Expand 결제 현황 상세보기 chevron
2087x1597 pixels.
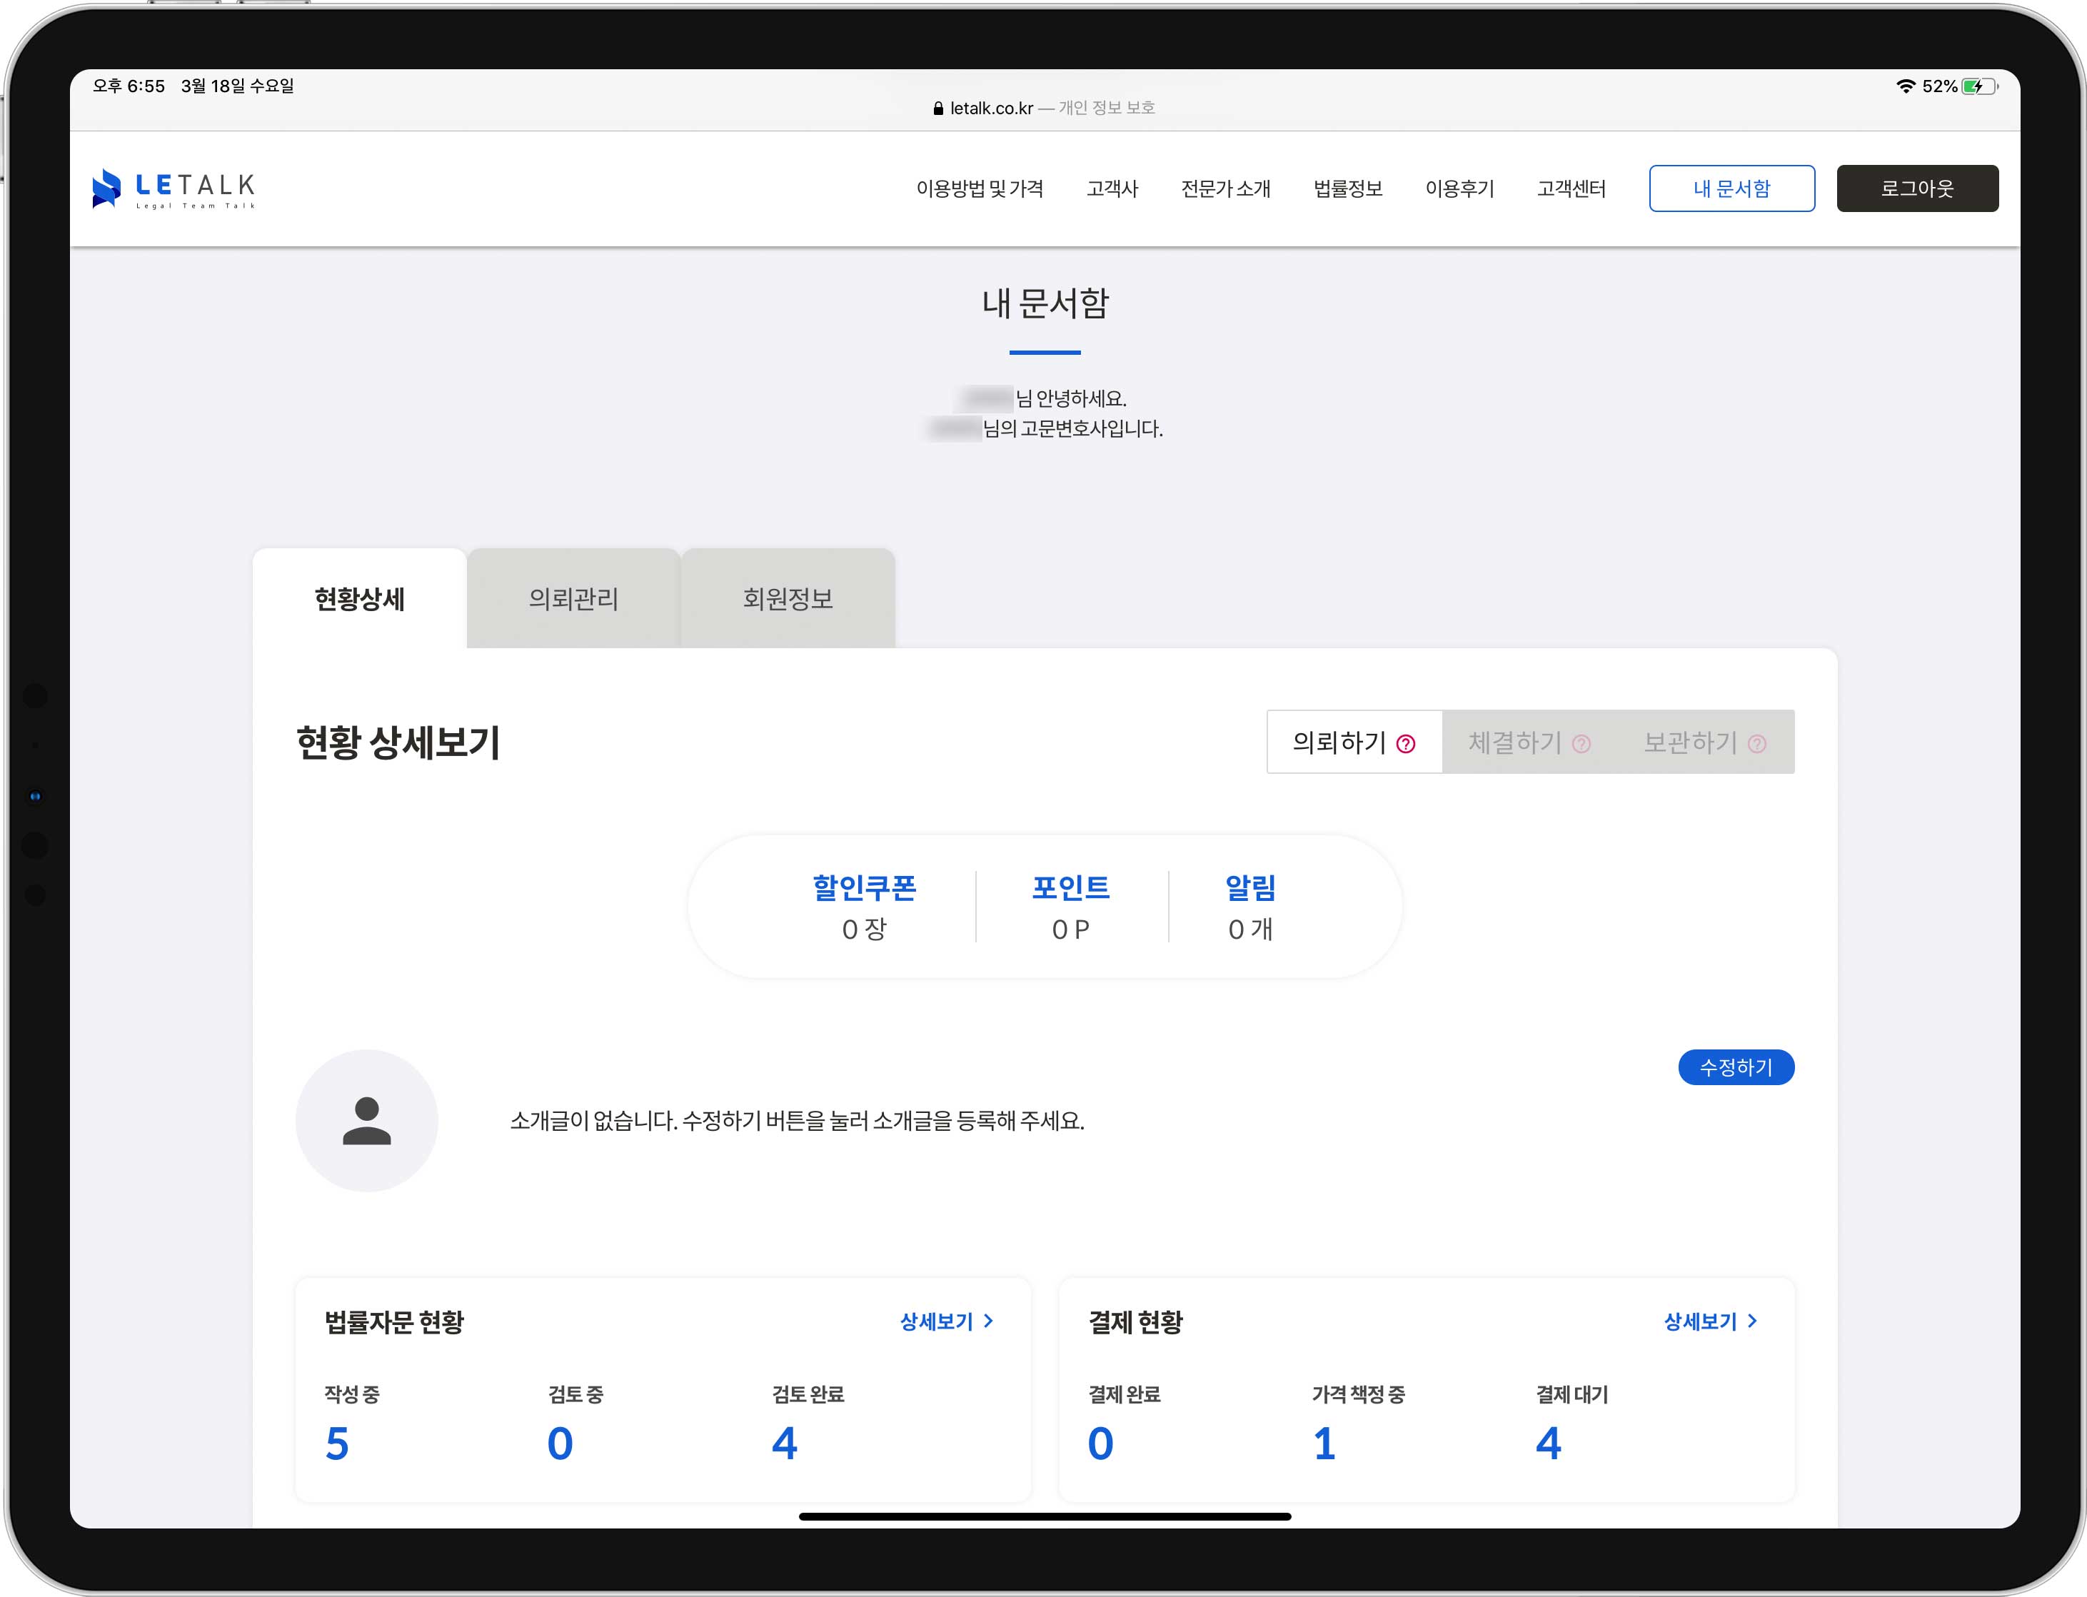tap(1752, 1321)
